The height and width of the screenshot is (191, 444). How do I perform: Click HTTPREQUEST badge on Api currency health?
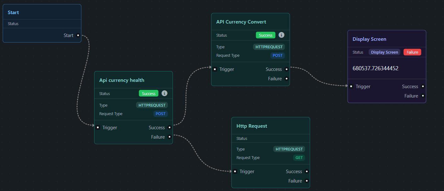(152, 105)
